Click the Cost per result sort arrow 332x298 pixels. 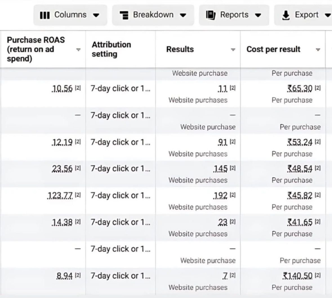318,50
